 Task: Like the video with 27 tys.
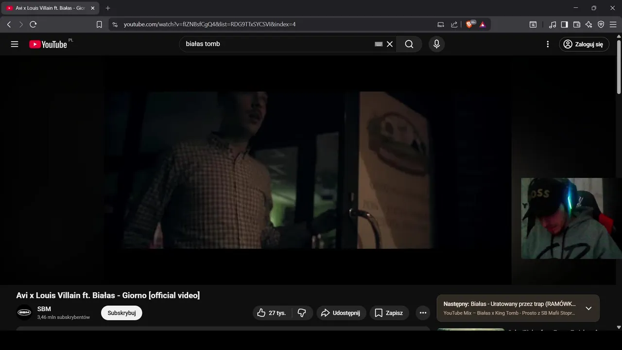[271, 313]
